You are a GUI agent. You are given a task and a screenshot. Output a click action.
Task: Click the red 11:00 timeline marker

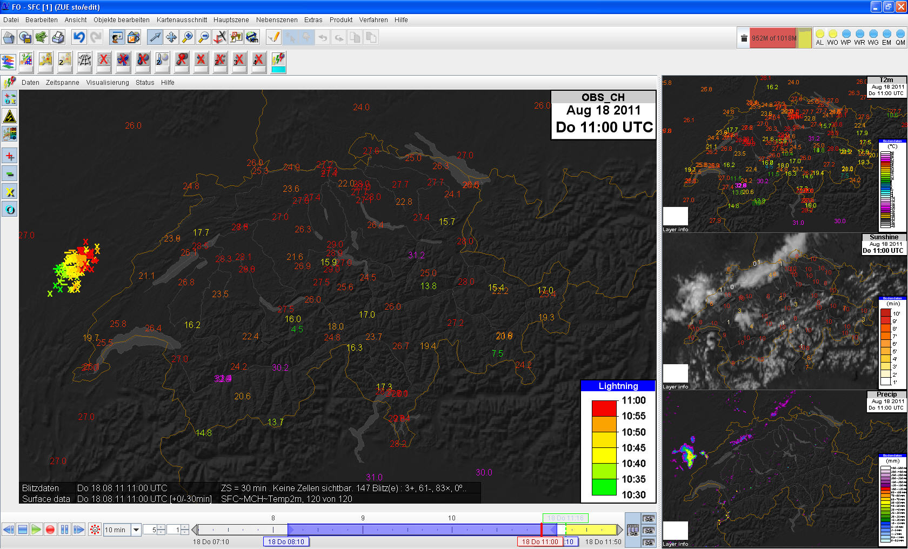tap(541, 530)
